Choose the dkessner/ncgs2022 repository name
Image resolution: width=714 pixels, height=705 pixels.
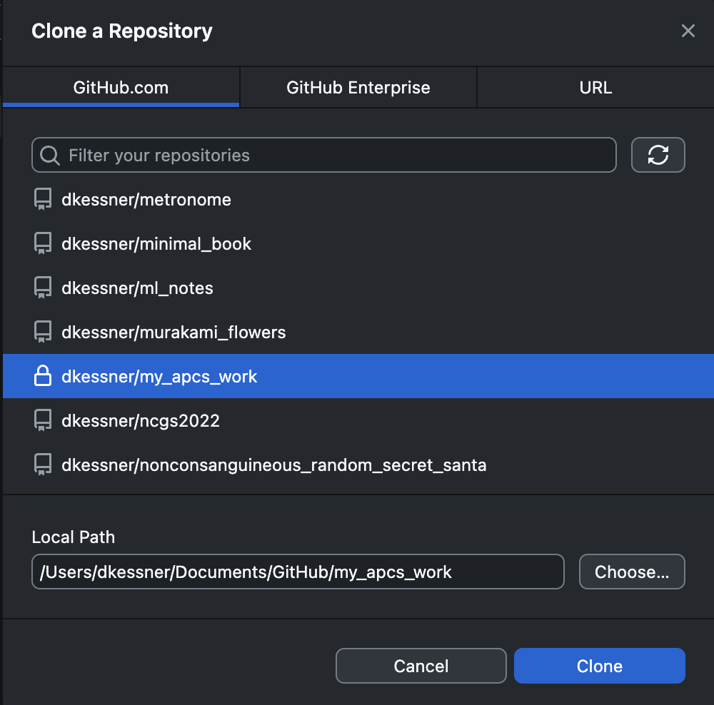click(140, 420)
